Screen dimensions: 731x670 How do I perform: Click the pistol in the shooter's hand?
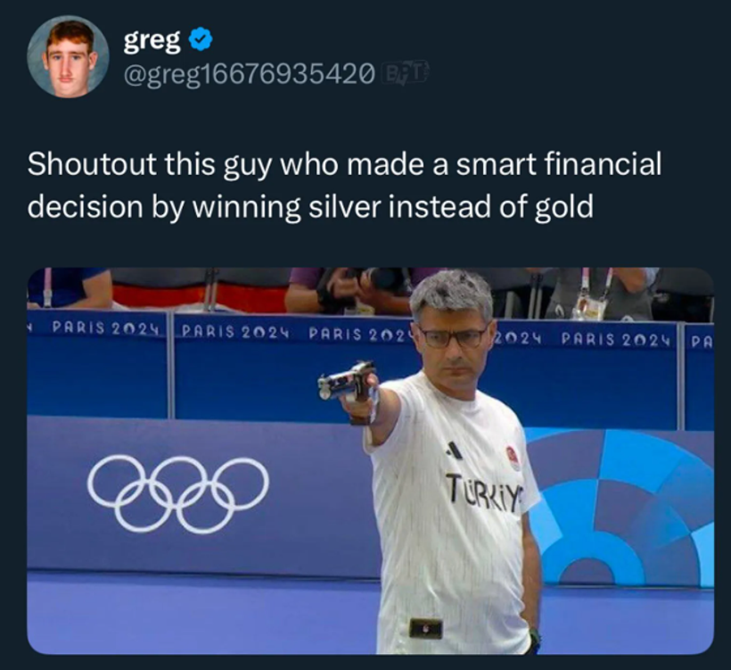point(349,385)
